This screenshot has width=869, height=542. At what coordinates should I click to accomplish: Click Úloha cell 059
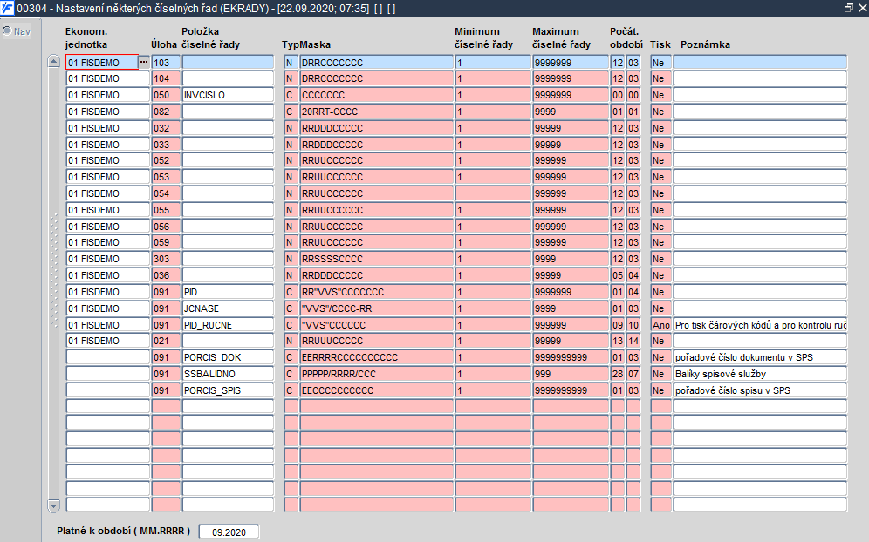(166, 242)
